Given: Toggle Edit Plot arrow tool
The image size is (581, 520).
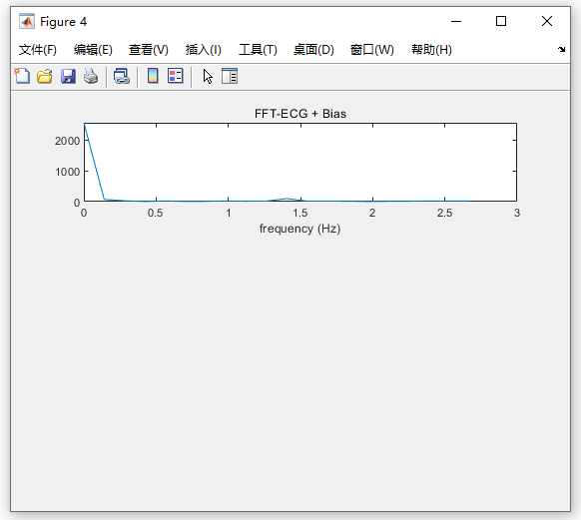Looking at the screenshot, I should [x=208, y=77].
